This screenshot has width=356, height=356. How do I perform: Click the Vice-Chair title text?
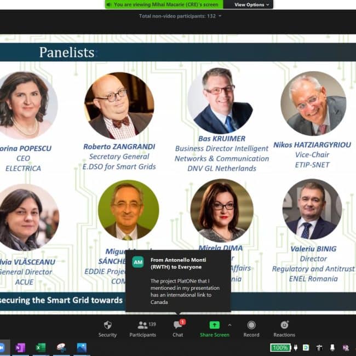click(x=312, y=155)
